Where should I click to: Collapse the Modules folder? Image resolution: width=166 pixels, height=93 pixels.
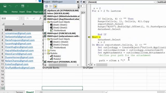[x=45, y=53]
